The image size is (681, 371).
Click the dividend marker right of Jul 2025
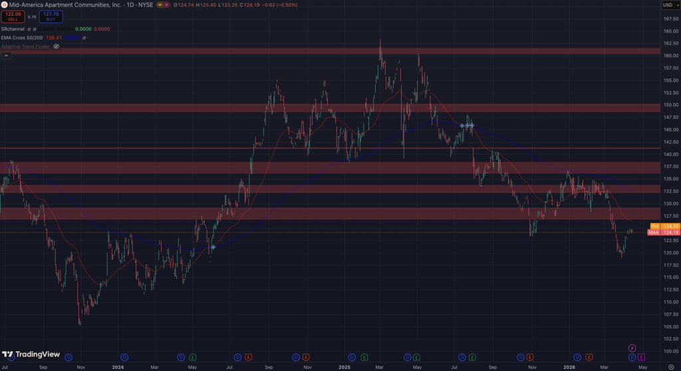pos(463,357)
